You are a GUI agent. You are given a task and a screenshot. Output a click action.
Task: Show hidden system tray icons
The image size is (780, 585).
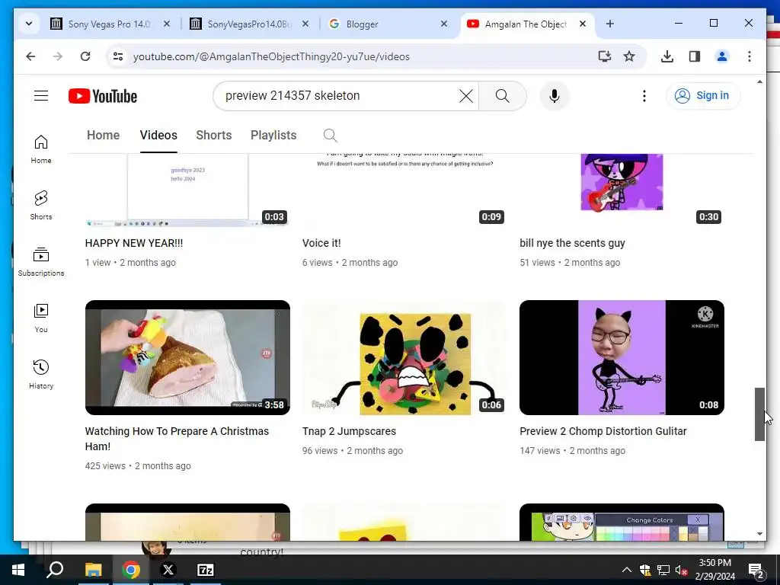click(x=627, y=570)
